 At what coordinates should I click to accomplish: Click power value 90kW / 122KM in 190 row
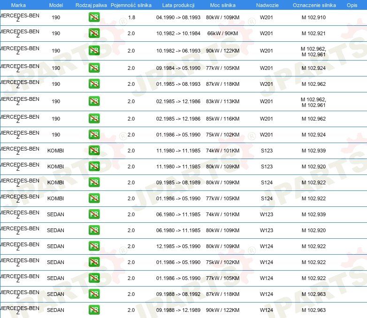[x=222, y=51]
